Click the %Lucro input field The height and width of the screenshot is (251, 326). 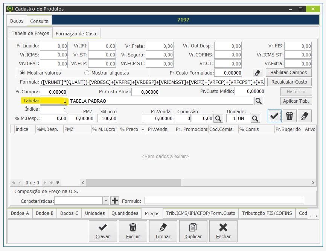tap(107, 118)
